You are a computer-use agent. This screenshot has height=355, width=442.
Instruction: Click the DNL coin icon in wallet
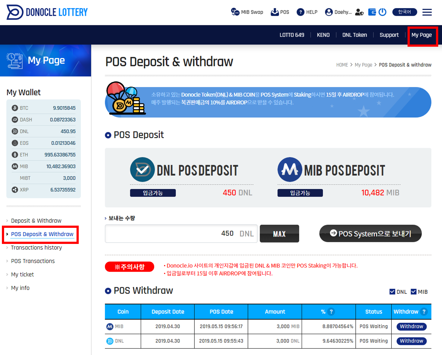pos(15,131)
